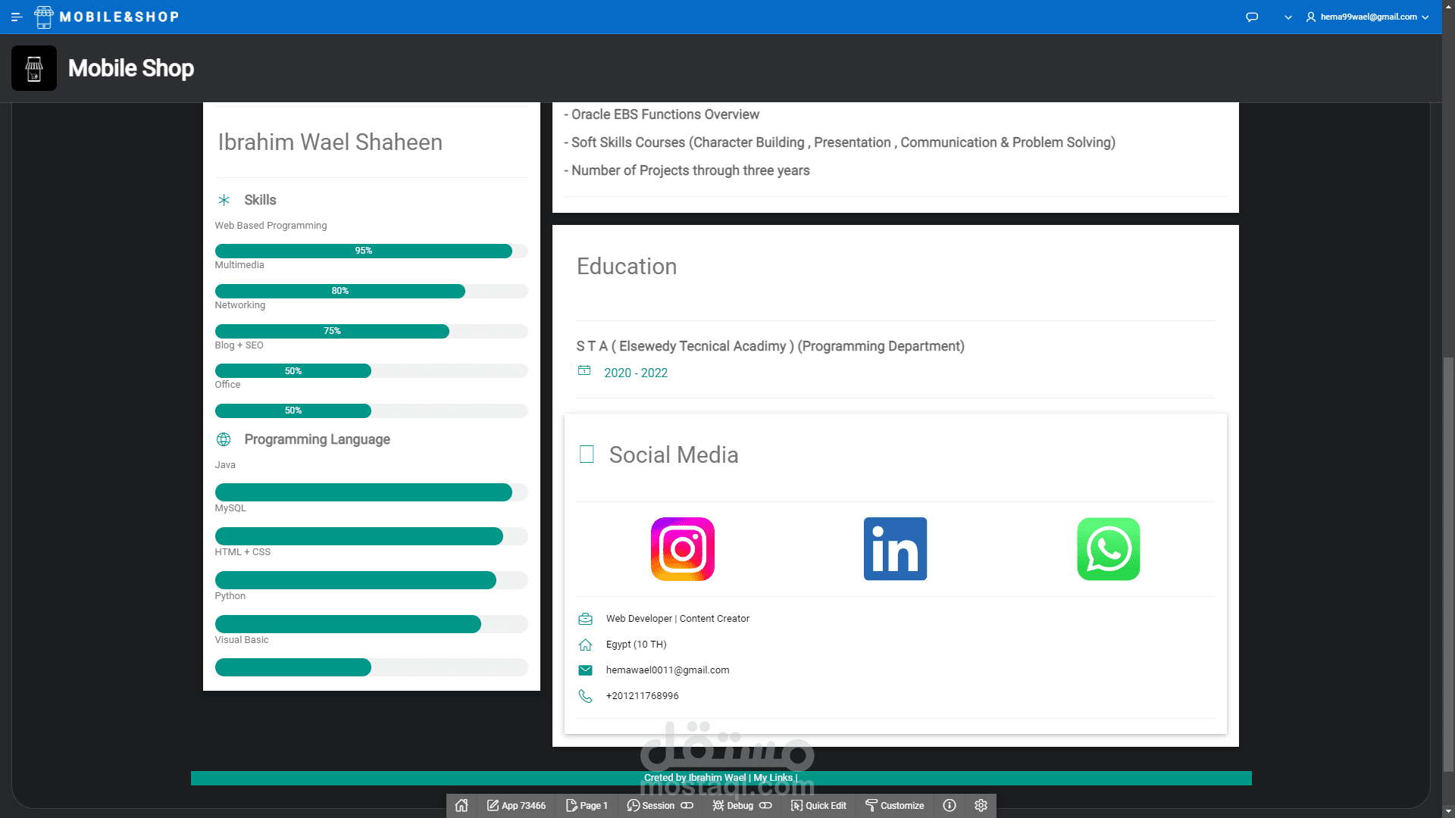The image size is (1455, 818).
Task: Open the Instagram profile icon
Action: click(x=682, y=549)
